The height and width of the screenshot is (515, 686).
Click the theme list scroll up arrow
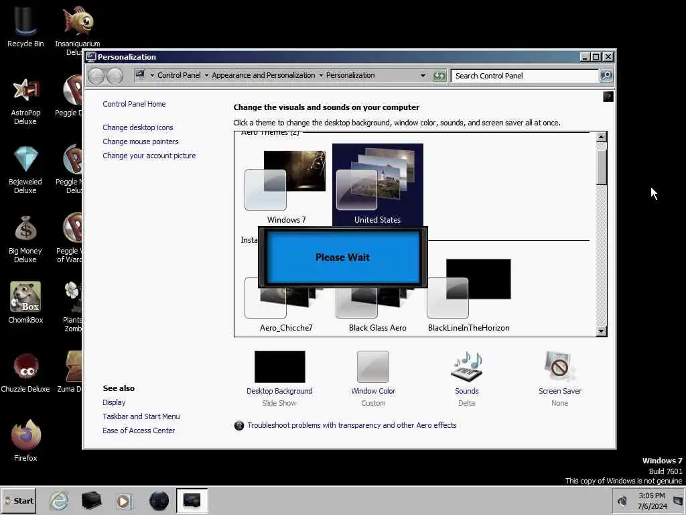[x=601, y=137]
